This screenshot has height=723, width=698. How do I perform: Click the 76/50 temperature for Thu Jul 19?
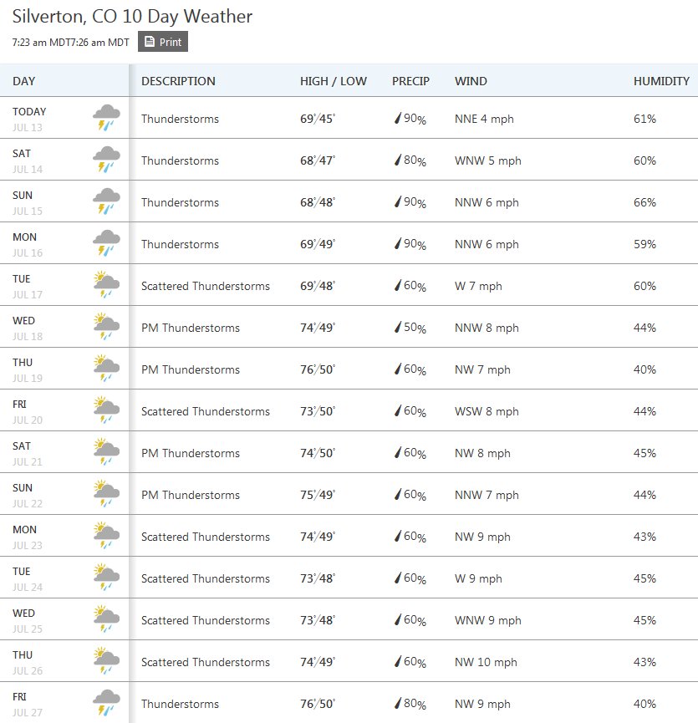[318, 369]
